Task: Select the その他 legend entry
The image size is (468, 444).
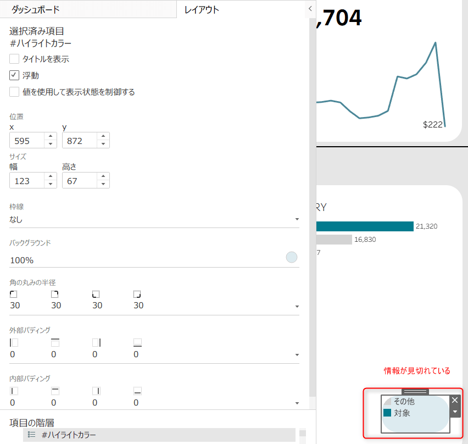Action: pyautogui.click(x=404, y=401)
